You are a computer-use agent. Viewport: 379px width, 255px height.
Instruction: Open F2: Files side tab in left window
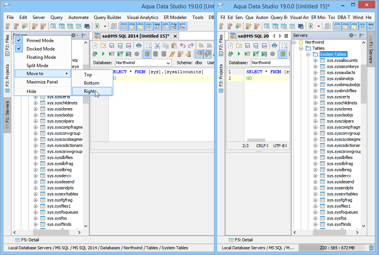tap(7, 45)
